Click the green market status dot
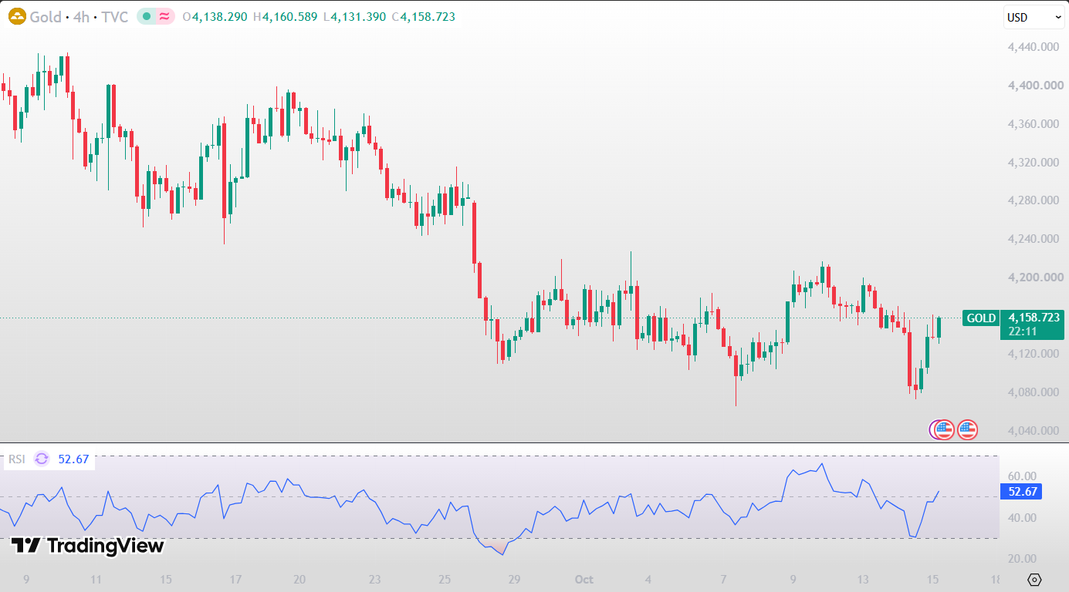This screenshot has width=1069, height=592. point(147,16)
